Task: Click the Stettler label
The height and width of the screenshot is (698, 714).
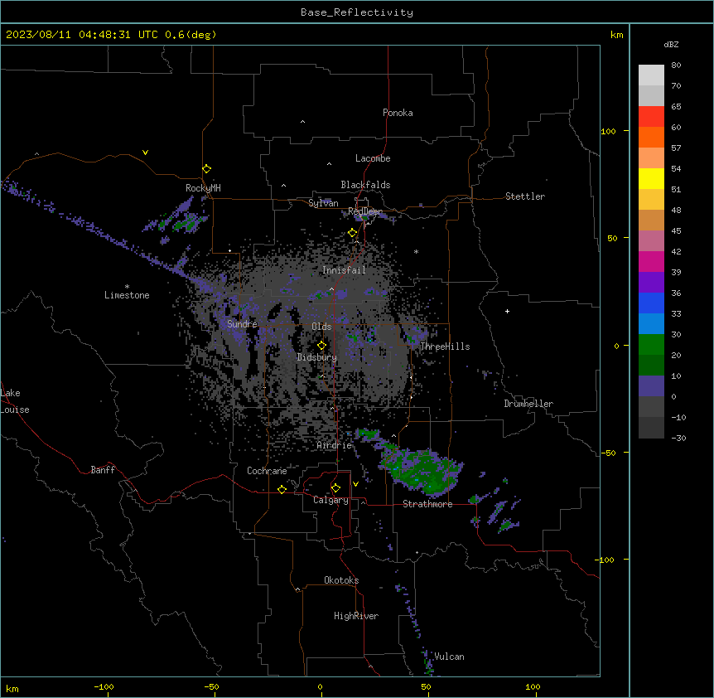Action: [x=525, y=196]
